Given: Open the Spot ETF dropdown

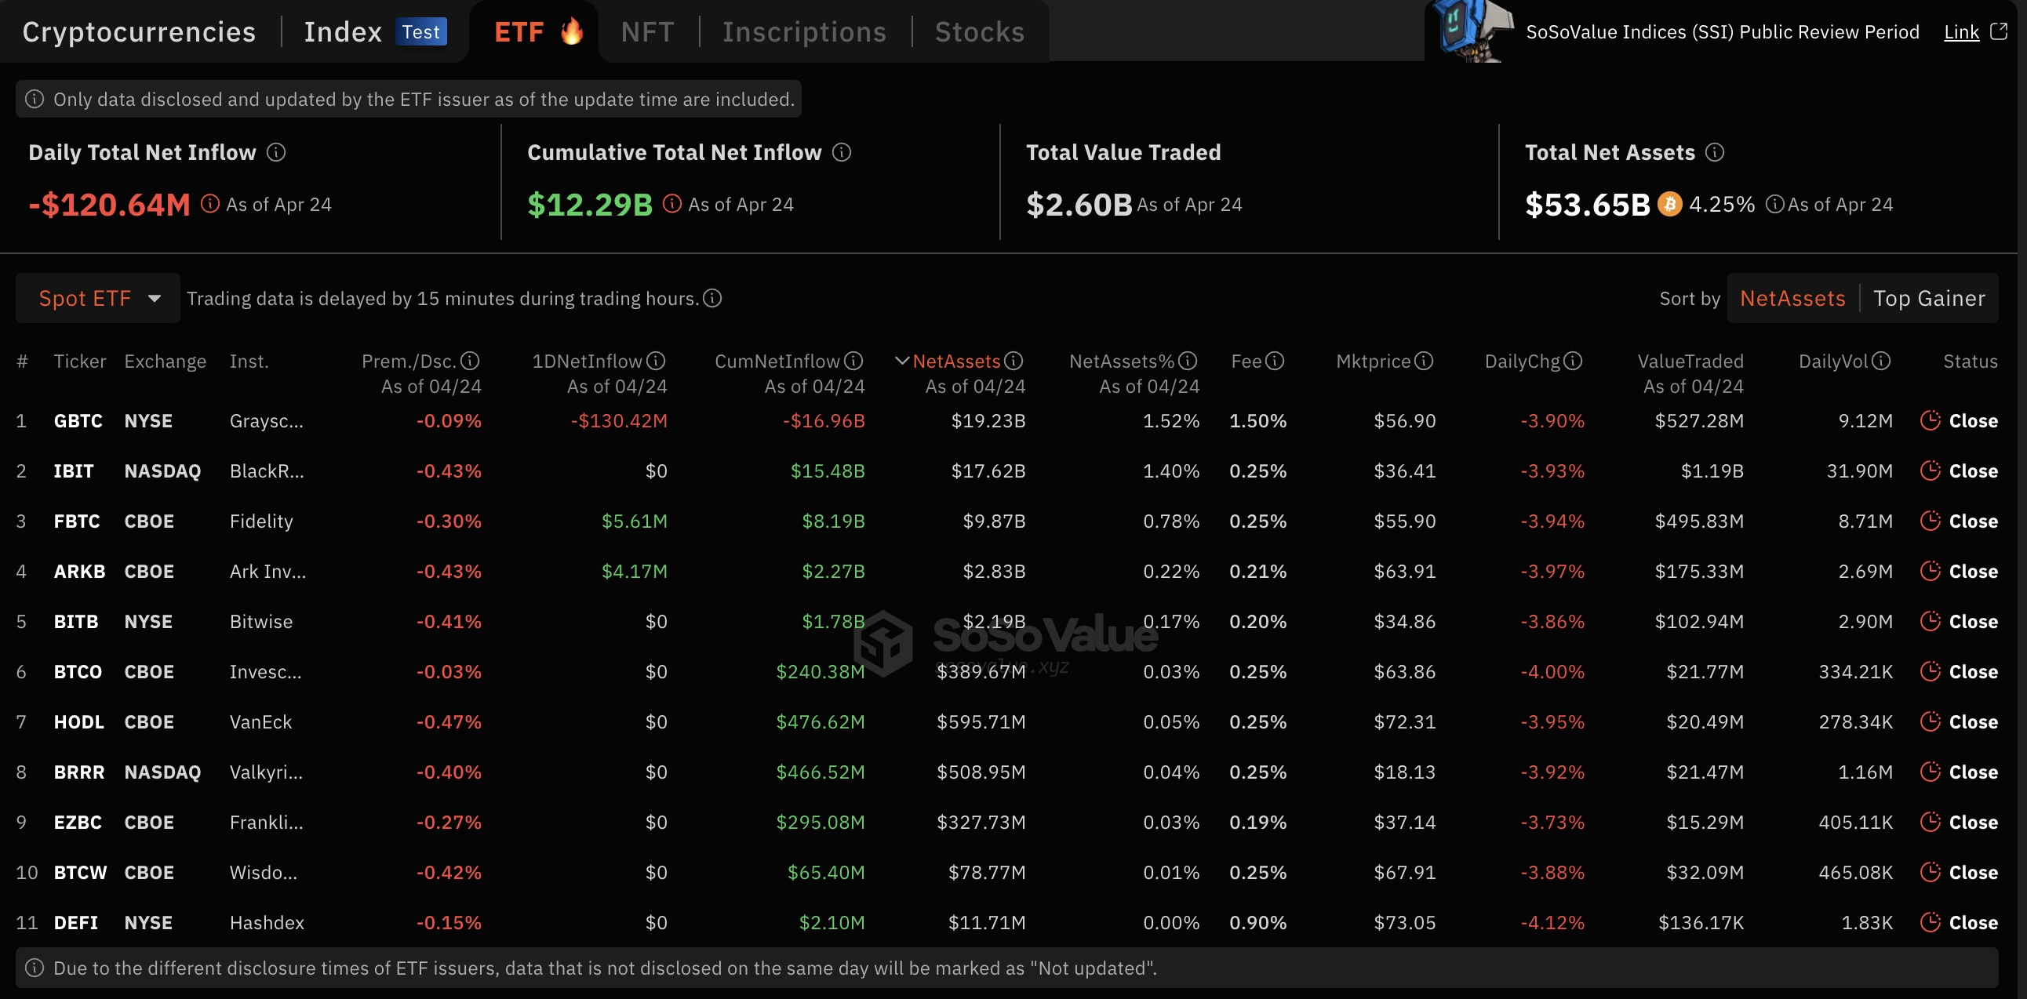Looking at the screenshot, I should pyautogui.click(x=98, y=299).
